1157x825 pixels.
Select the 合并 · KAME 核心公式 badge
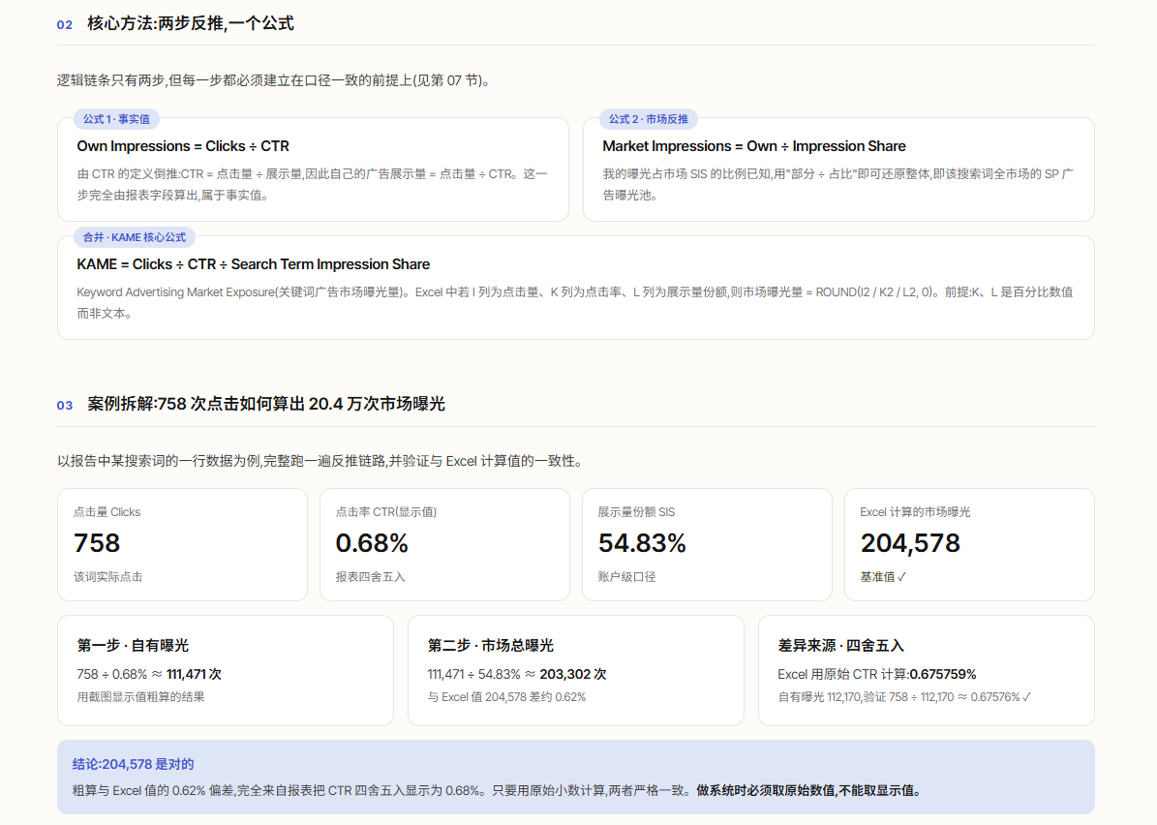[x=135, y=237]
